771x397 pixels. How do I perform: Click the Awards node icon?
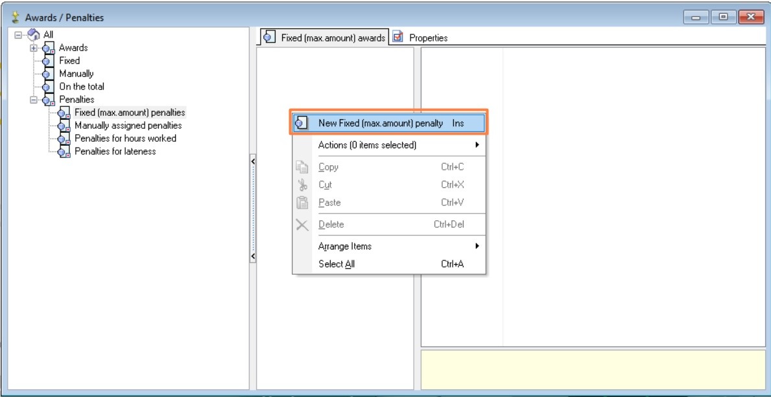click(48, 48)
